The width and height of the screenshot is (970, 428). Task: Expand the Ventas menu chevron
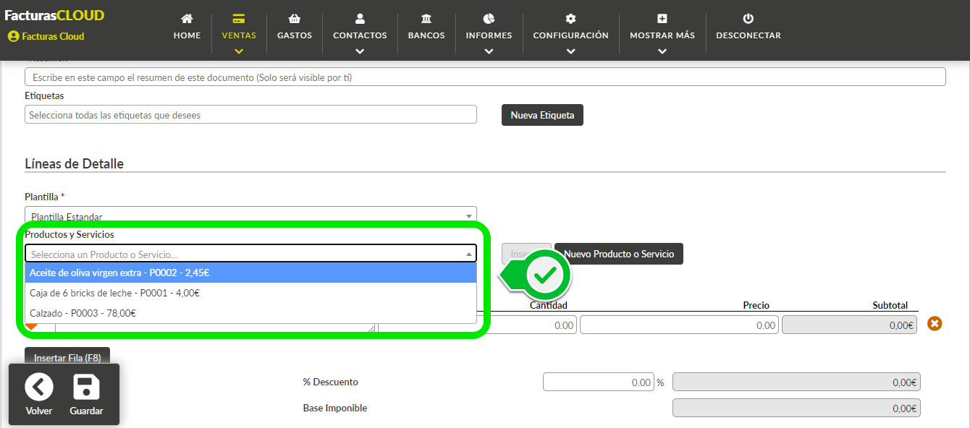tap(239, 51)
